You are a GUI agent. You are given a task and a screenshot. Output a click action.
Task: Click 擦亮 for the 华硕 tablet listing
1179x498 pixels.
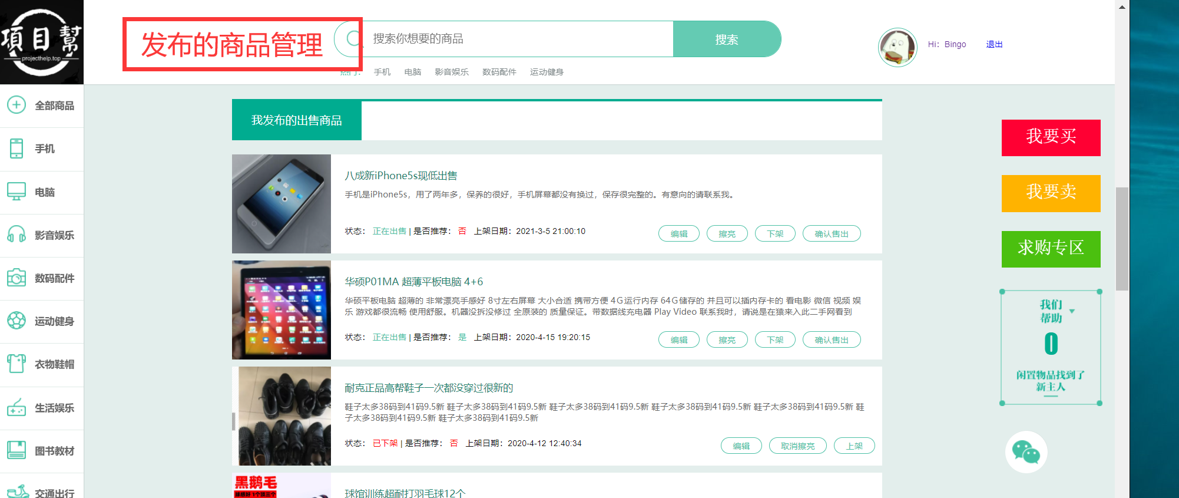click(727, 339)
